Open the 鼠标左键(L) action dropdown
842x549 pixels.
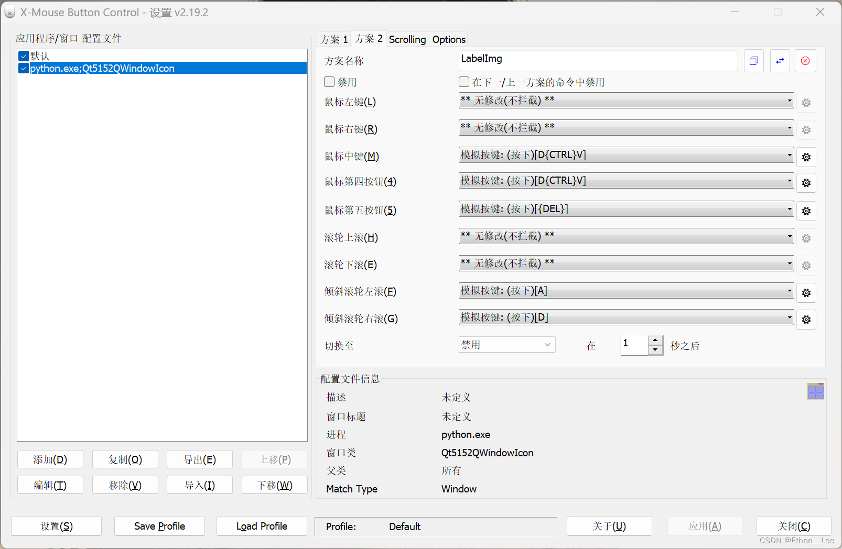coord(626,101)
